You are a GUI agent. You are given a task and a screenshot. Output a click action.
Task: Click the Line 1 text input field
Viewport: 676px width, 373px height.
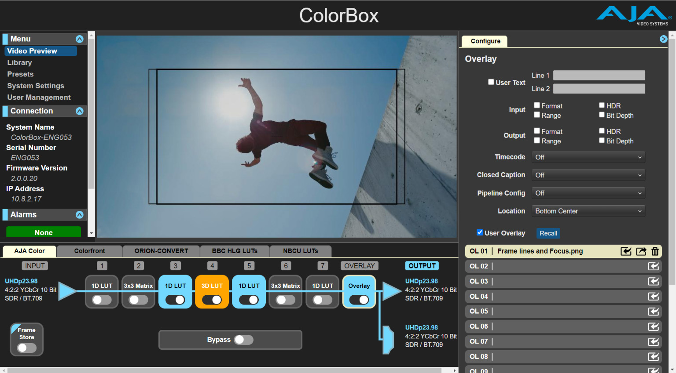click(x=599, y=75)
